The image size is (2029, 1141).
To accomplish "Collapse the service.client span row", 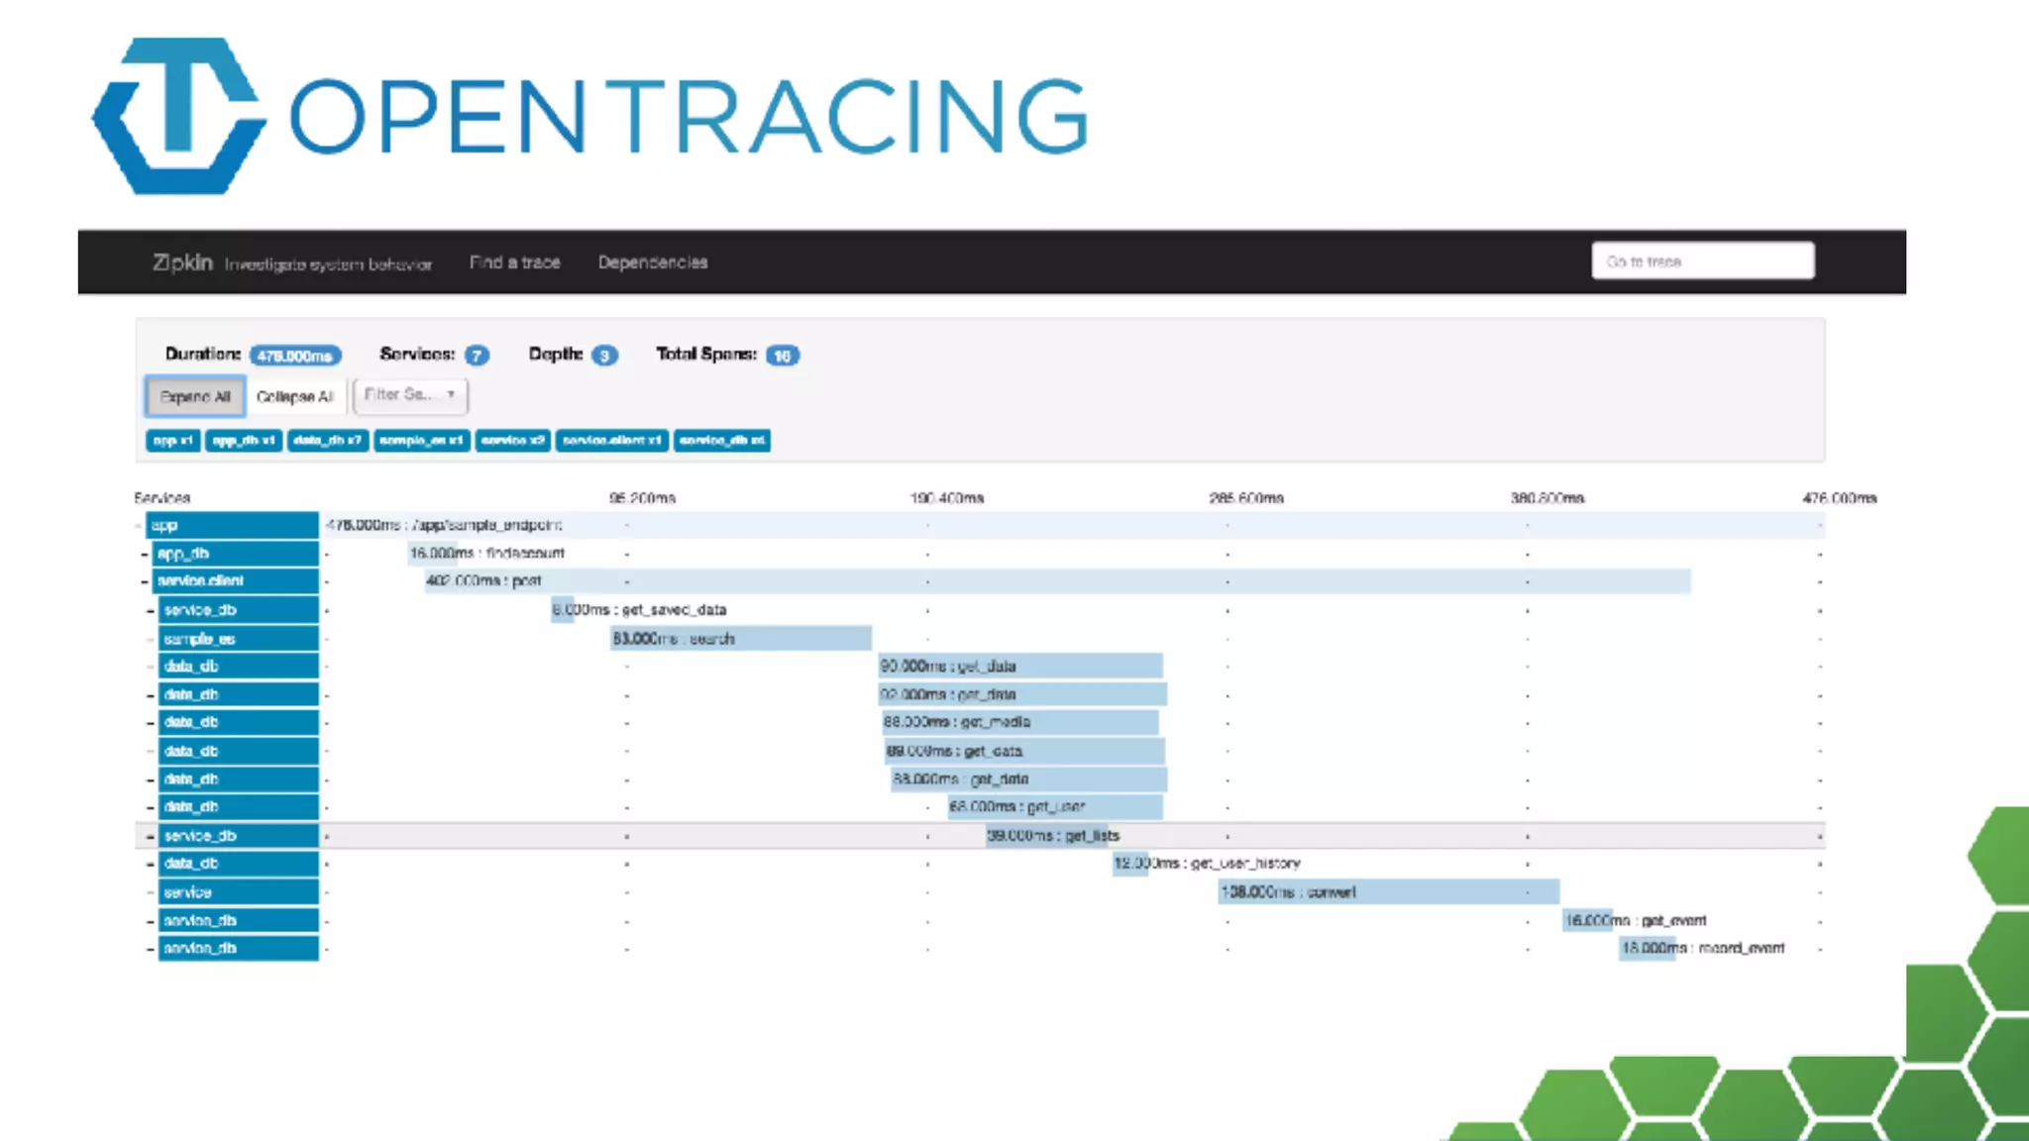I will point(145,581).
